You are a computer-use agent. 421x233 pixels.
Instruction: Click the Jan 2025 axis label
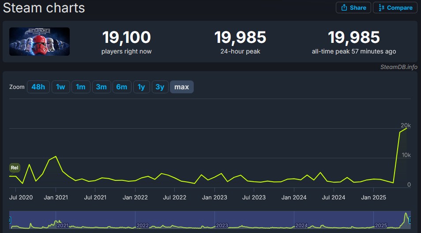click(x=373, y=198)
